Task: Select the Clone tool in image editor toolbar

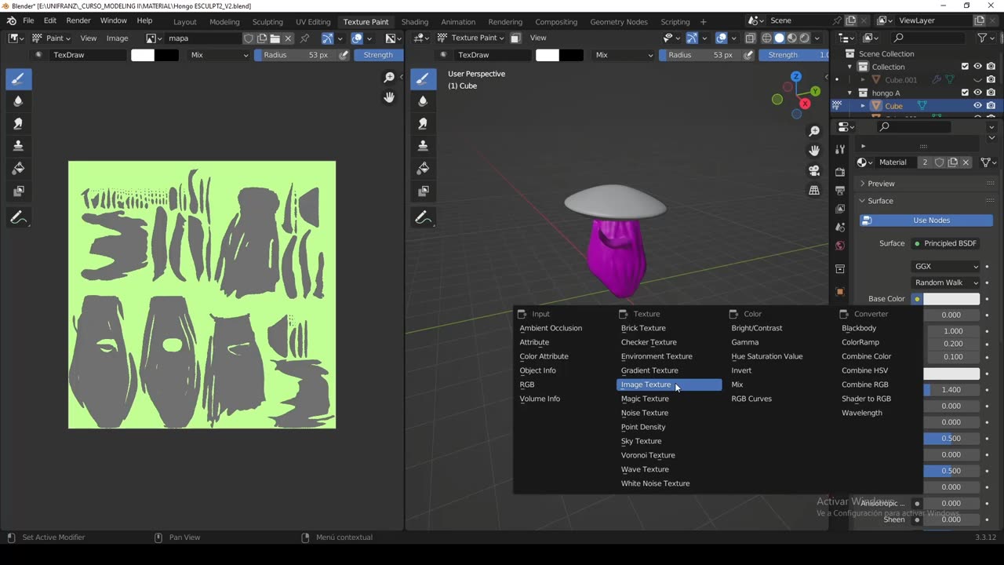Action: [x=18, y=146]
